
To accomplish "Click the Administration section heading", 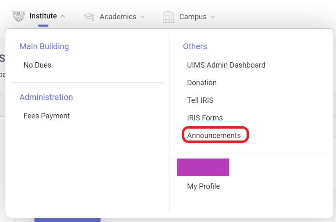I will tap(46, 97).
